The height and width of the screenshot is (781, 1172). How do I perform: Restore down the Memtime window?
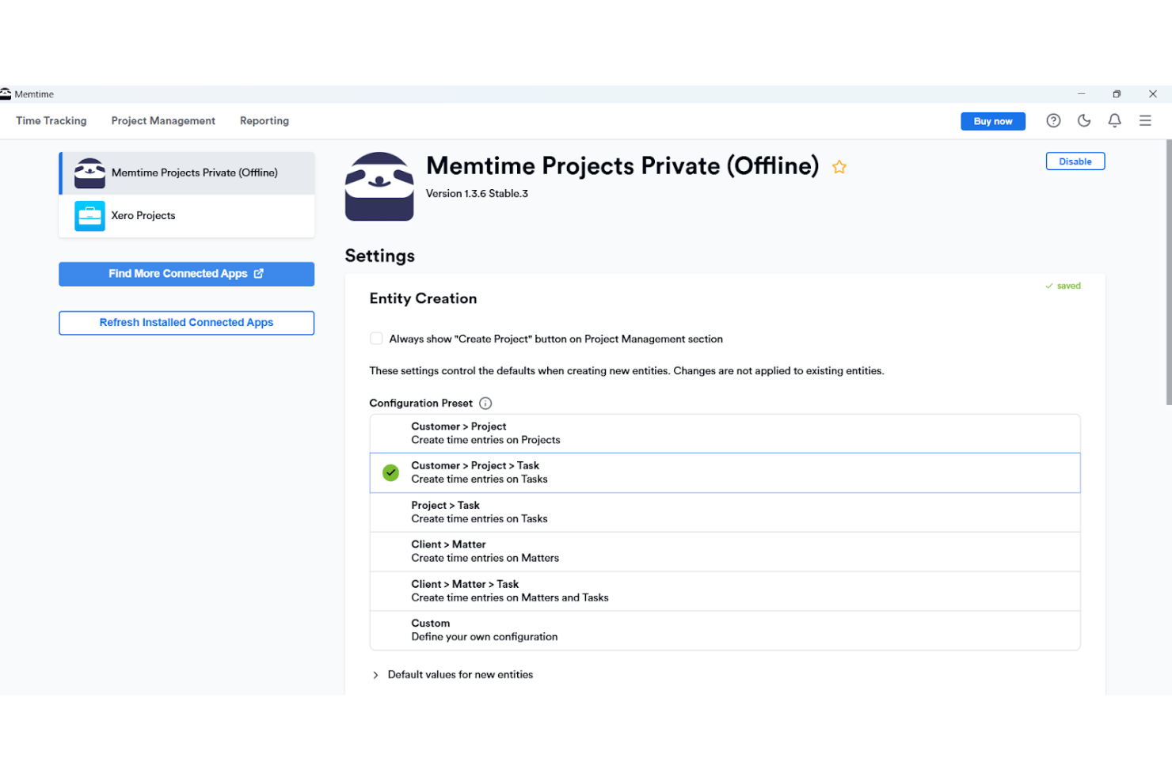1117,94
